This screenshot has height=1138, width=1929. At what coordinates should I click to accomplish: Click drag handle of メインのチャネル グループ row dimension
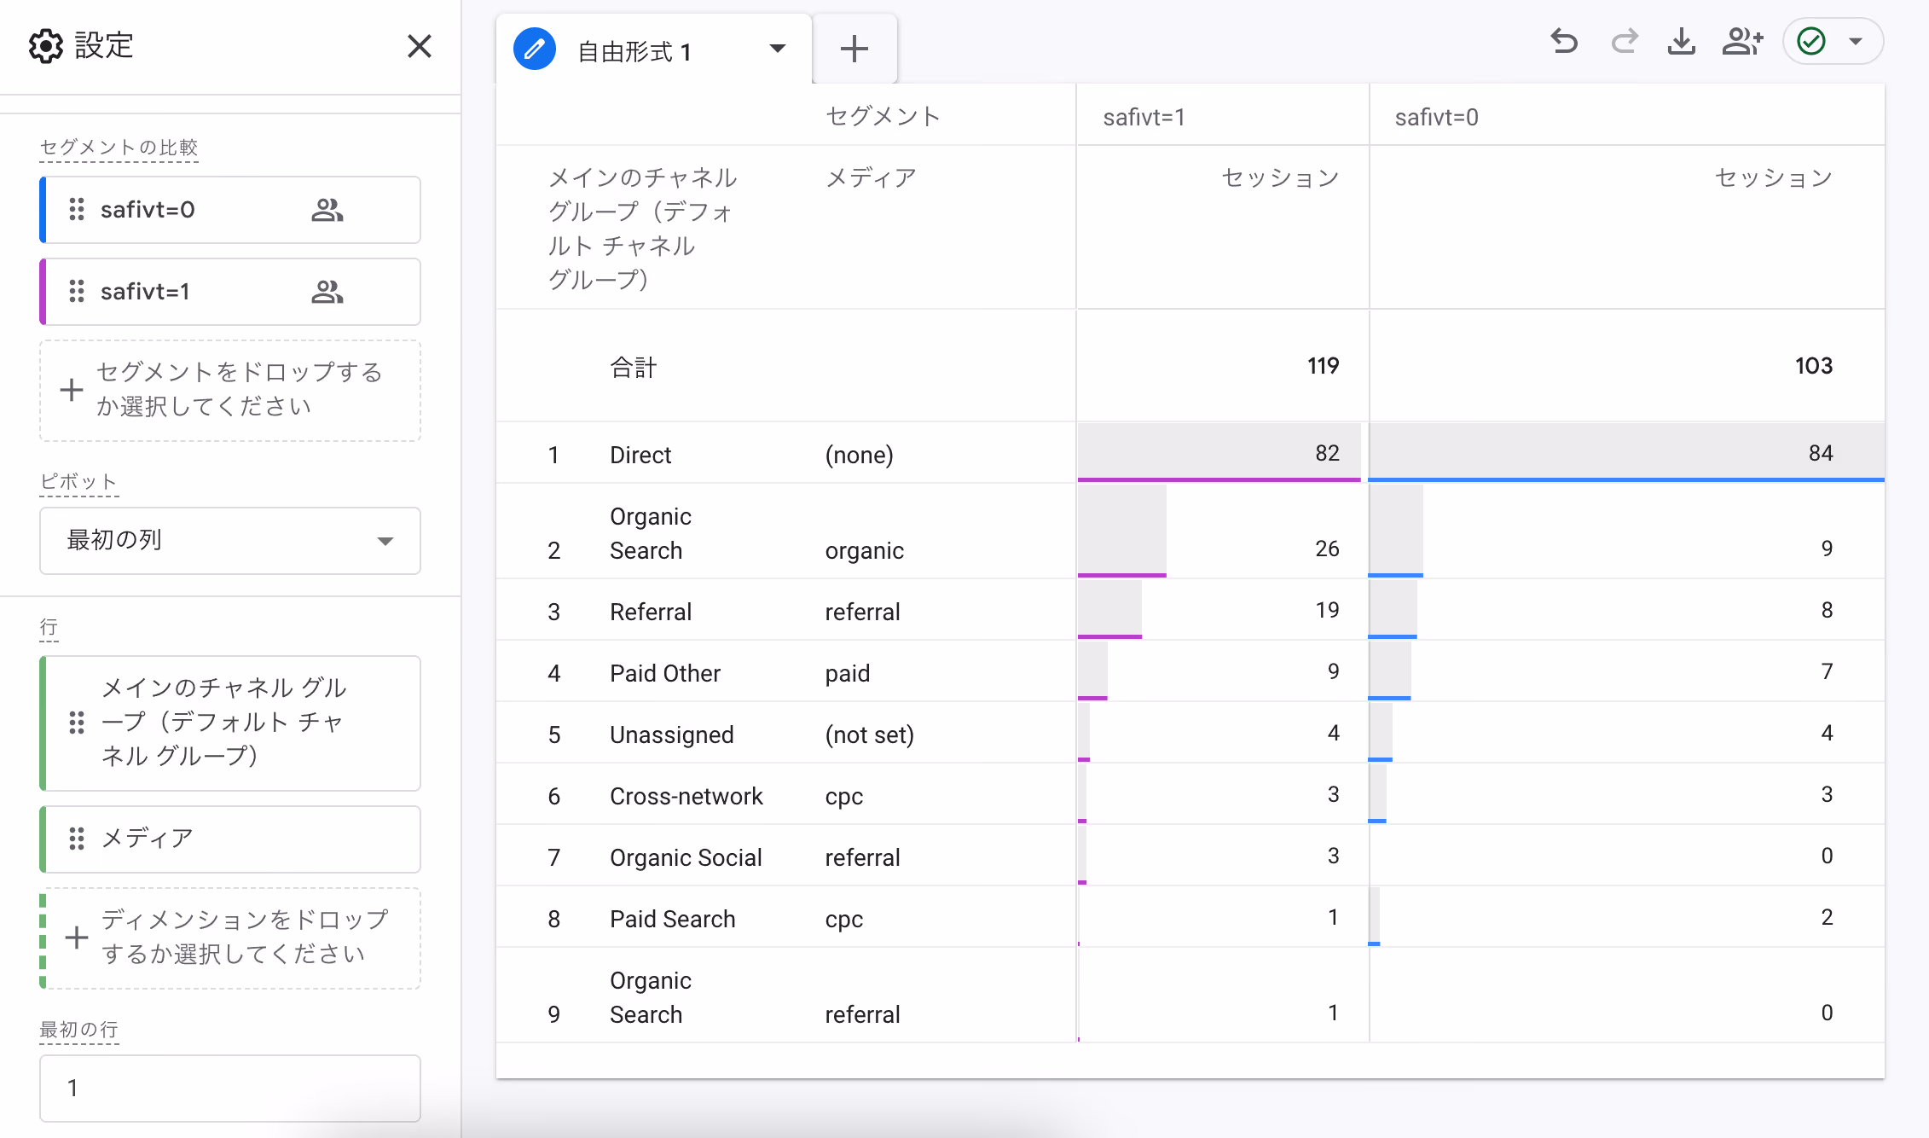pyautogui.click(x=77, y=723)
